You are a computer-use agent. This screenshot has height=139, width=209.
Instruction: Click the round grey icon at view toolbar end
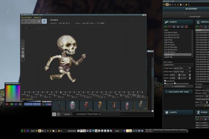coord(142,131)
